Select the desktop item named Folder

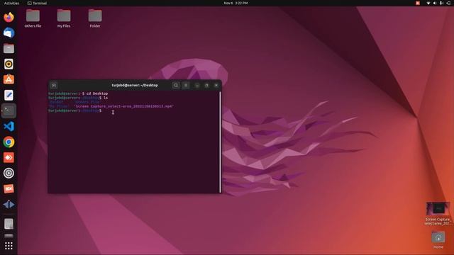click(95, 18)
